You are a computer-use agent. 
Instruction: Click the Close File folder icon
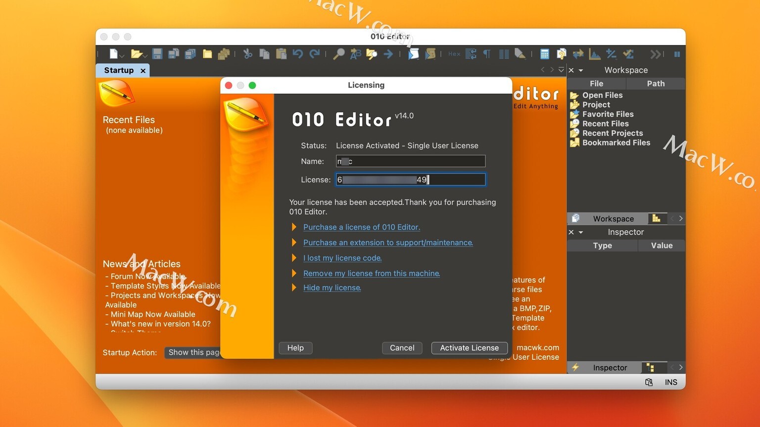point(207,54)
